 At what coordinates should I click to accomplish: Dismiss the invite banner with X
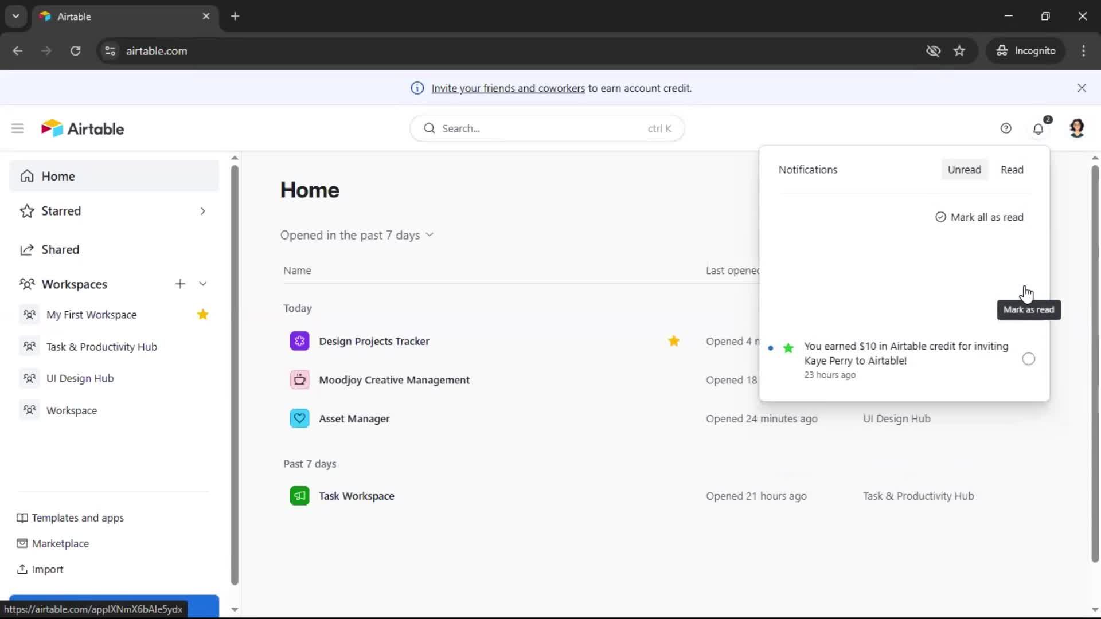click(x=1082, y=88)
